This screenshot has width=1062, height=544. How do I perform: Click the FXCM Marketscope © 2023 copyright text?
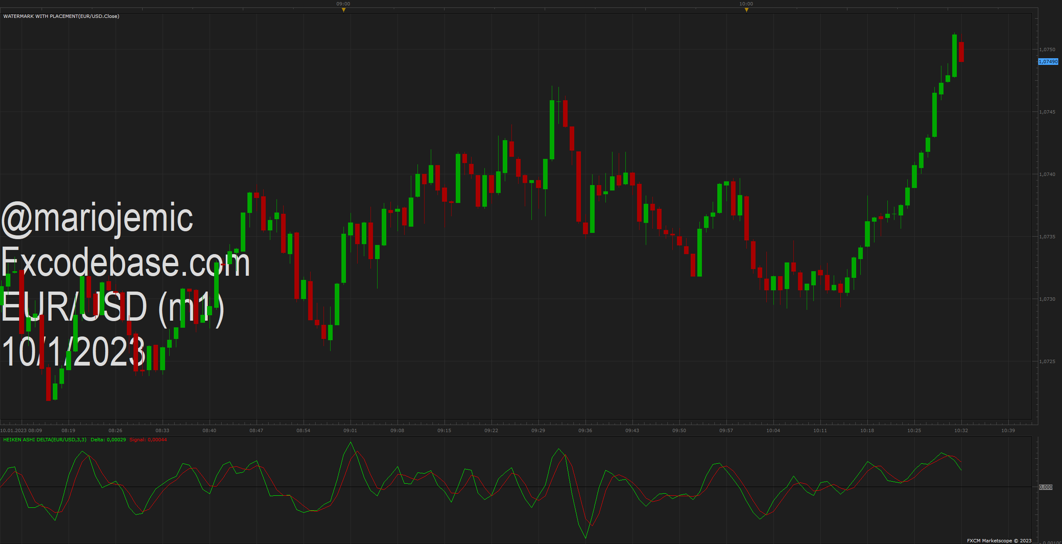[x=999, y=541]
